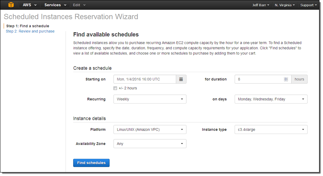Screen dimensions: 323x176
Task: Click the duration hours input field
Action: (258, 79)
